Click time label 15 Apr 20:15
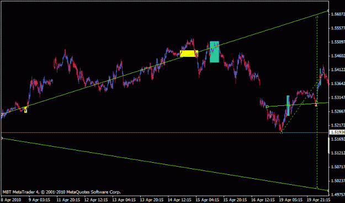345x203 pixels. point(235,200)
